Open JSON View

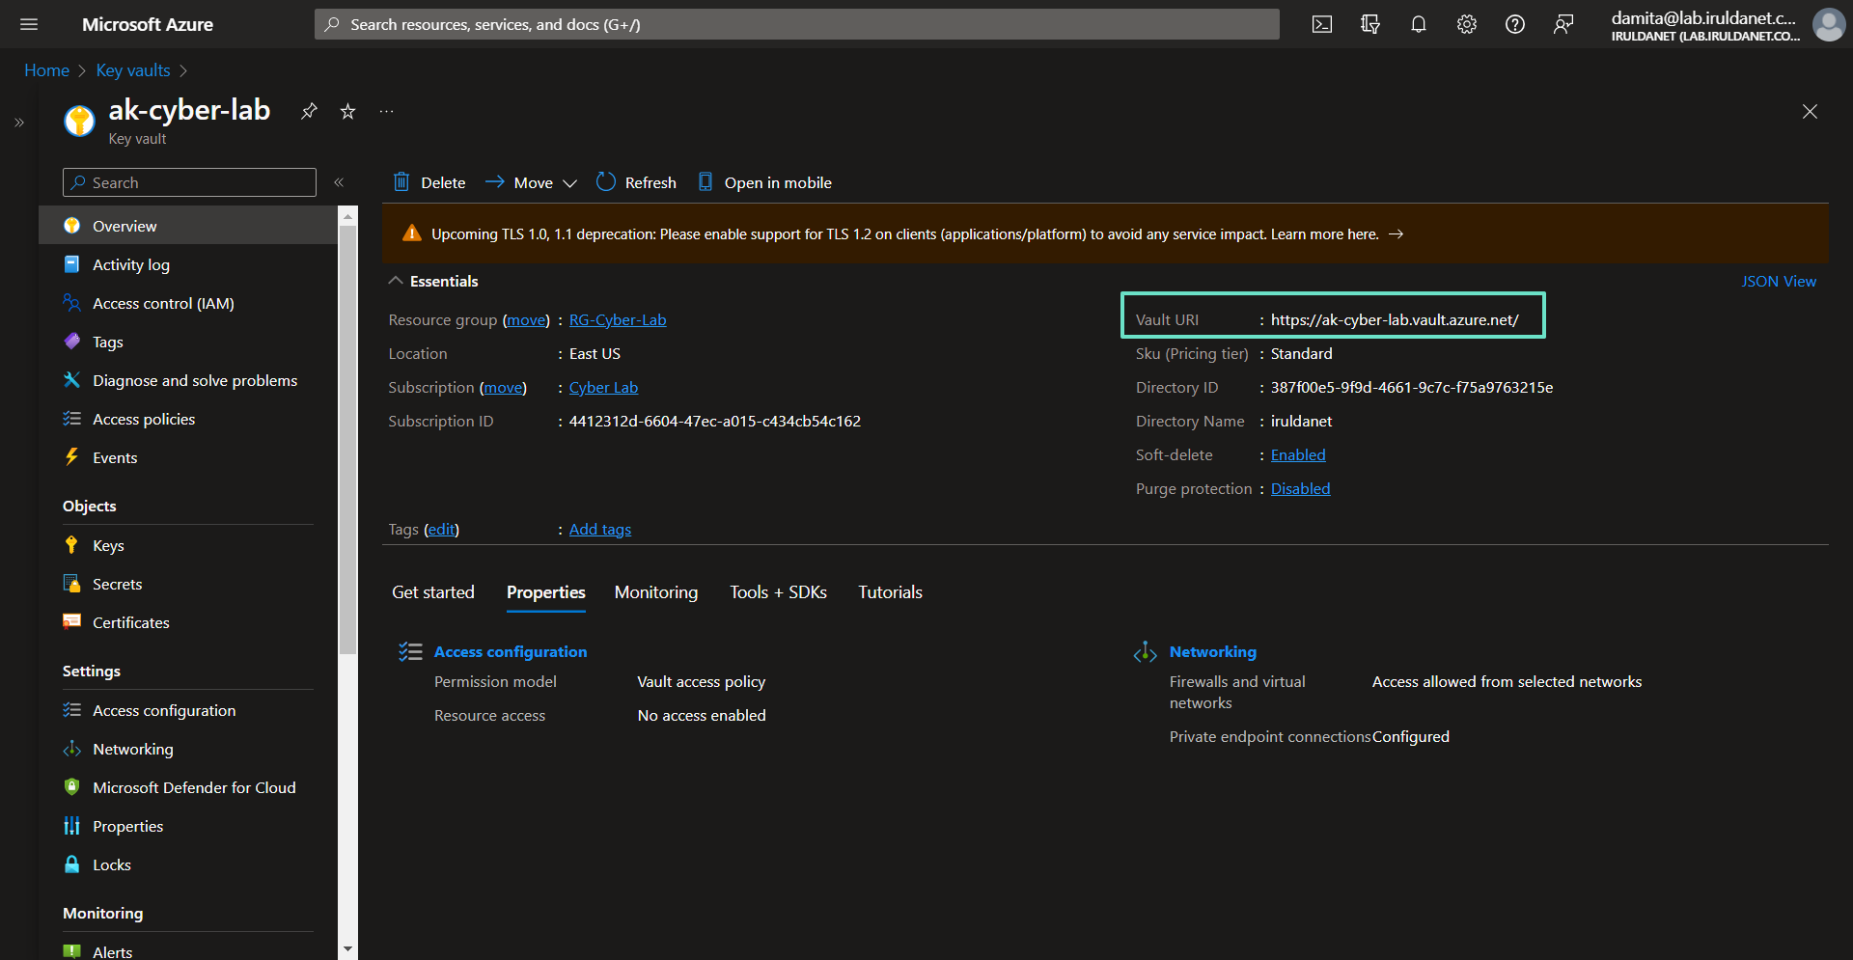point(1779,281)
